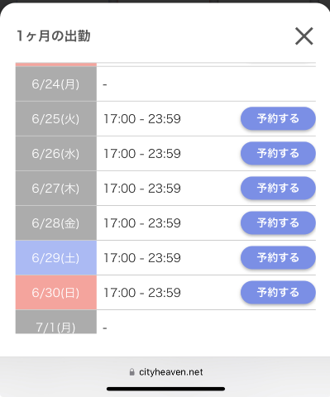
Task: Select the 6/25(火) date cell
Action: point(56,118)
